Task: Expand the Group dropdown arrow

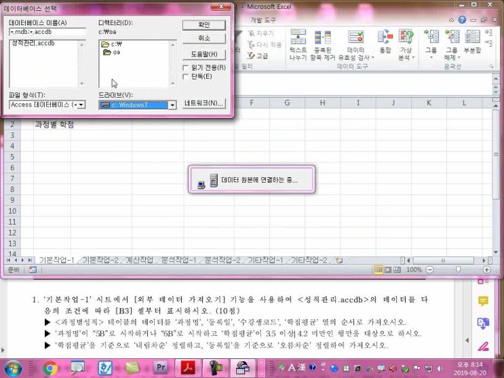Action: pyautogui.click(x=431, y=58)
